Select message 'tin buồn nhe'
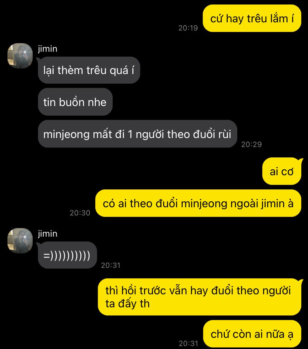This screenshot has height=349, width=308. [x=75, y=102]
